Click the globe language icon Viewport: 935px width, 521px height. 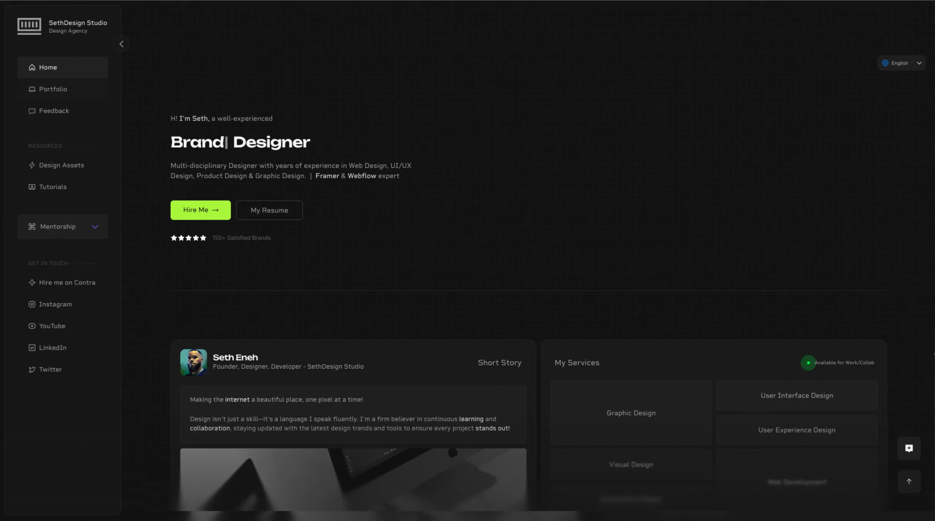[885, 63]
